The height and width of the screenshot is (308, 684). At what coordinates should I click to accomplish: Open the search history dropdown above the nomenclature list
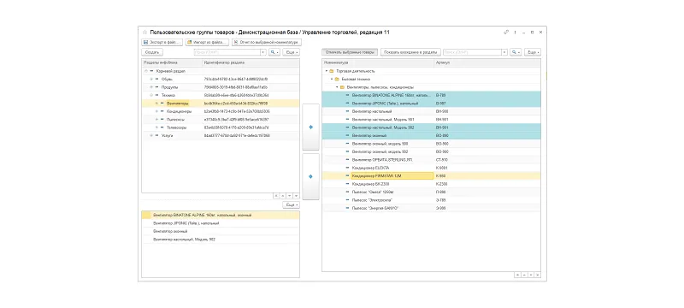click(x=504, y=52)
